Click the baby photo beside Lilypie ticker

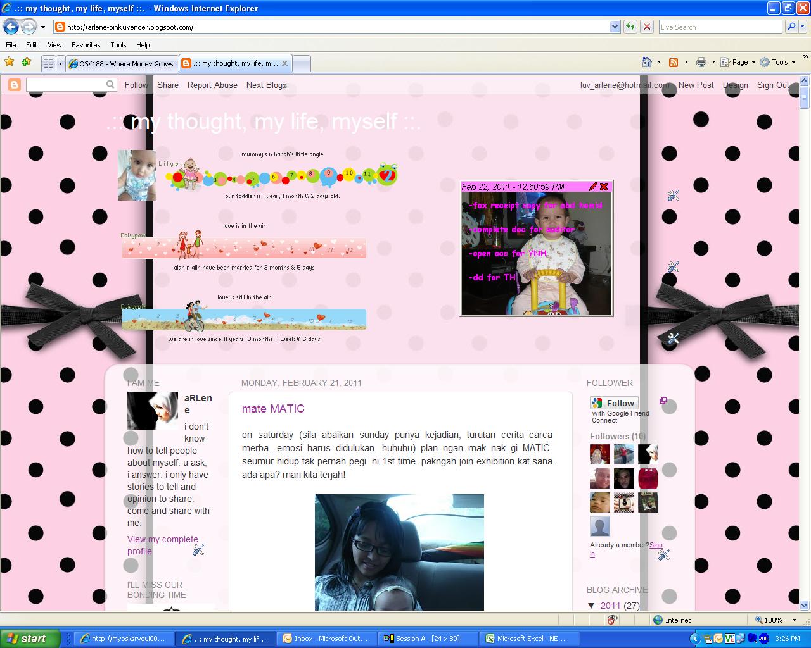pyautogui.click(x=137, y=175)
